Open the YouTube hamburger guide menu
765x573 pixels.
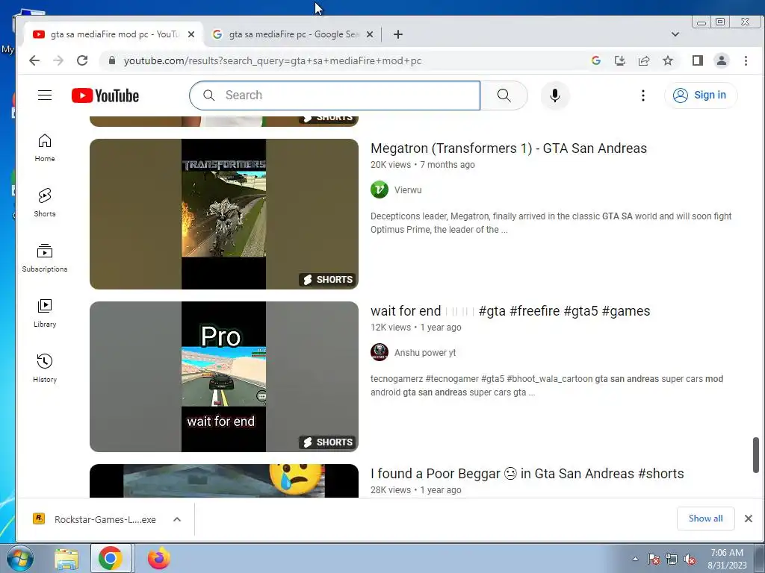[45, 95]
